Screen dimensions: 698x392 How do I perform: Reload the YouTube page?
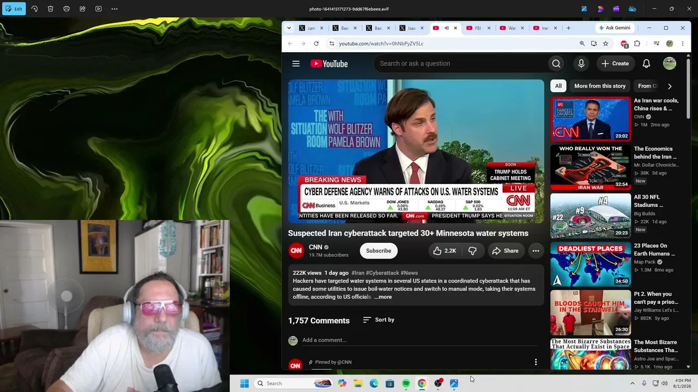tap(316, 44)
